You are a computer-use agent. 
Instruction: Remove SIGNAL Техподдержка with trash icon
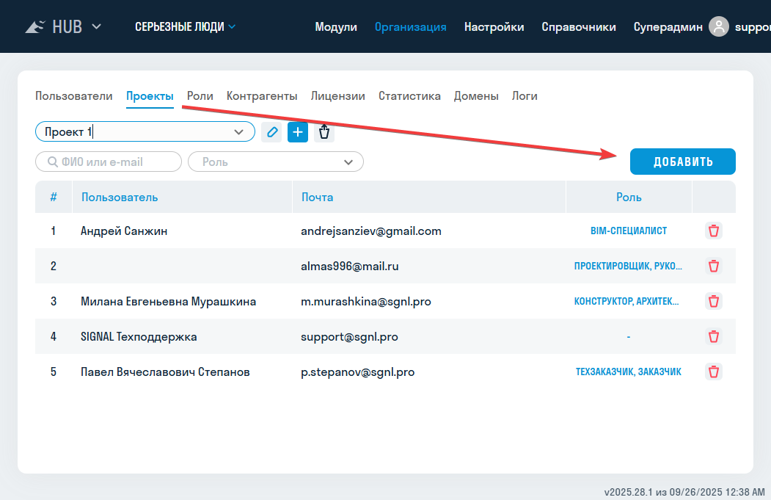coord(713,336)
